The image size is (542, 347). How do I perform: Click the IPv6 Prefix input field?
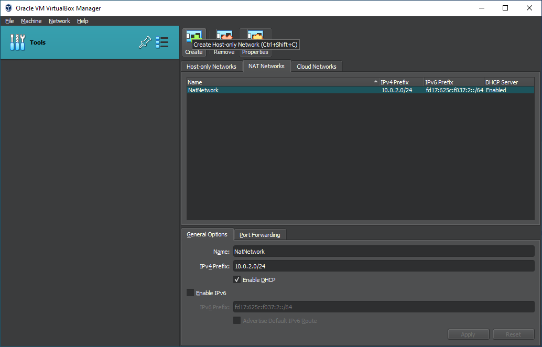click(x=384, y=307)
